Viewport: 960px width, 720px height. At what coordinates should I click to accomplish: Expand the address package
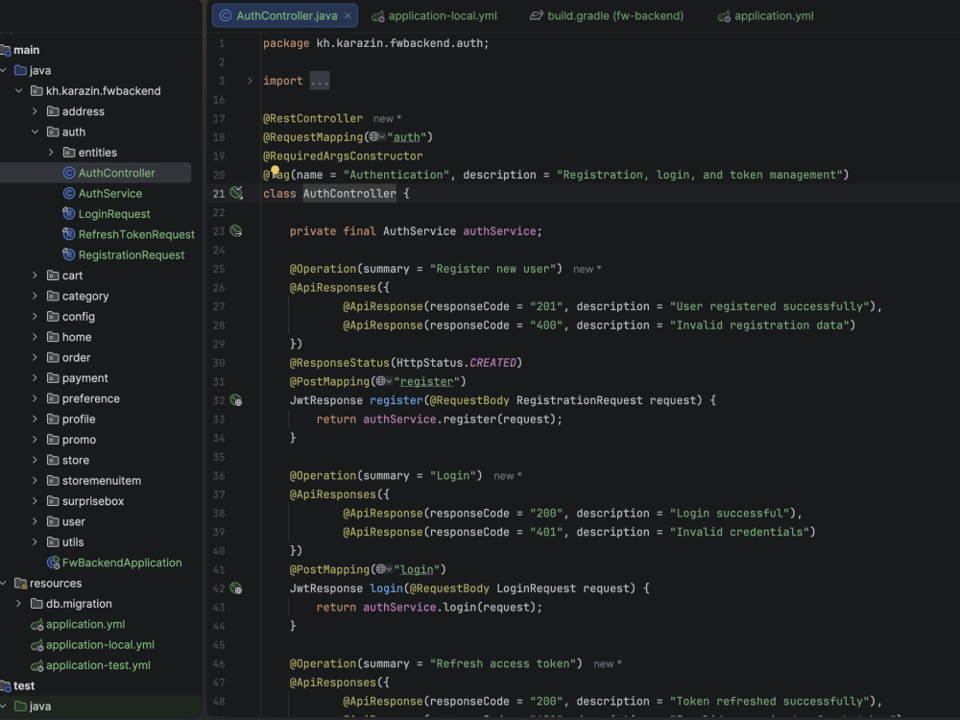coord(35,111)
